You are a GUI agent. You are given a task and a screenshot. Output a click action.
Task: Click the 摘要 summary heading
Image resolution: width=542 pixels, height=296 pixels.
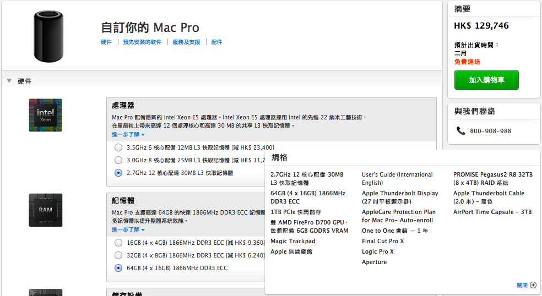point(463,9)
